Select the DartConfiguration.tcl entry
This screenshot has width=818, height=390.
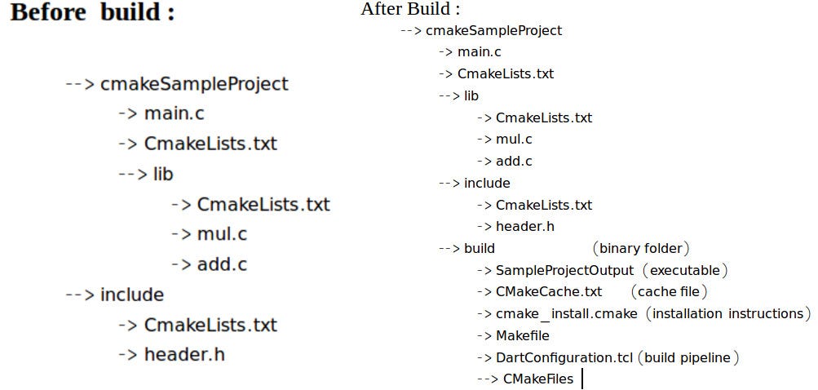coord(564,357)
